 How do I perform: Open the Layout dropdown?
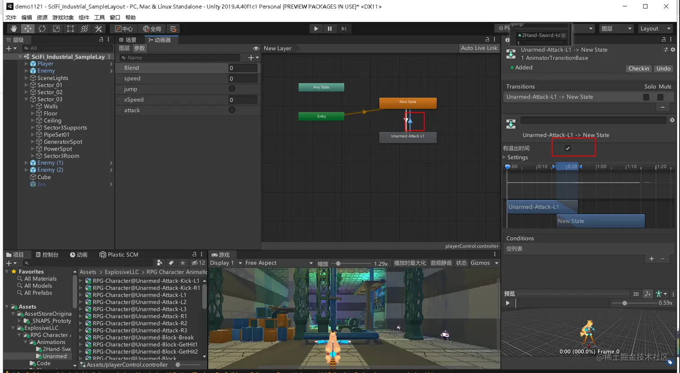coord(655,29)
